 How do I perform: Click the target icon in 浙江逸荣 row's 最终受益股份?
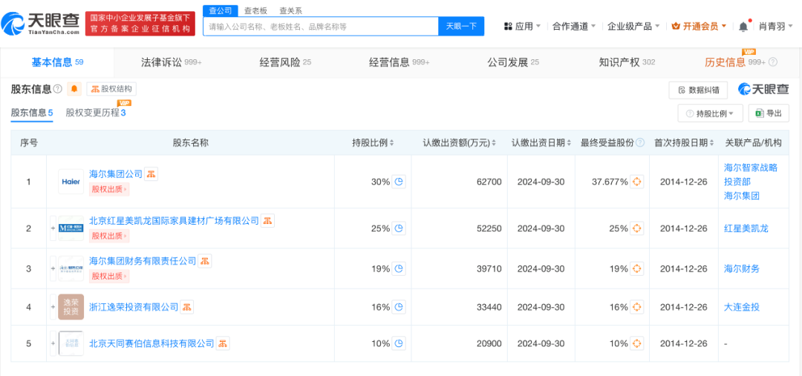[x=637, y=307]
